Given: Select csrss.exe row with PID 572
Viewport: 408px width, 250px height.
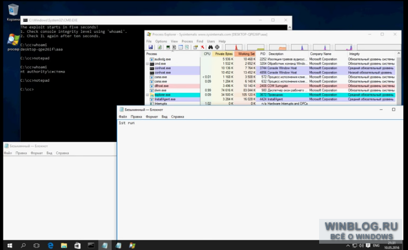Looking at the screenshot, I should tap(270, 77).
